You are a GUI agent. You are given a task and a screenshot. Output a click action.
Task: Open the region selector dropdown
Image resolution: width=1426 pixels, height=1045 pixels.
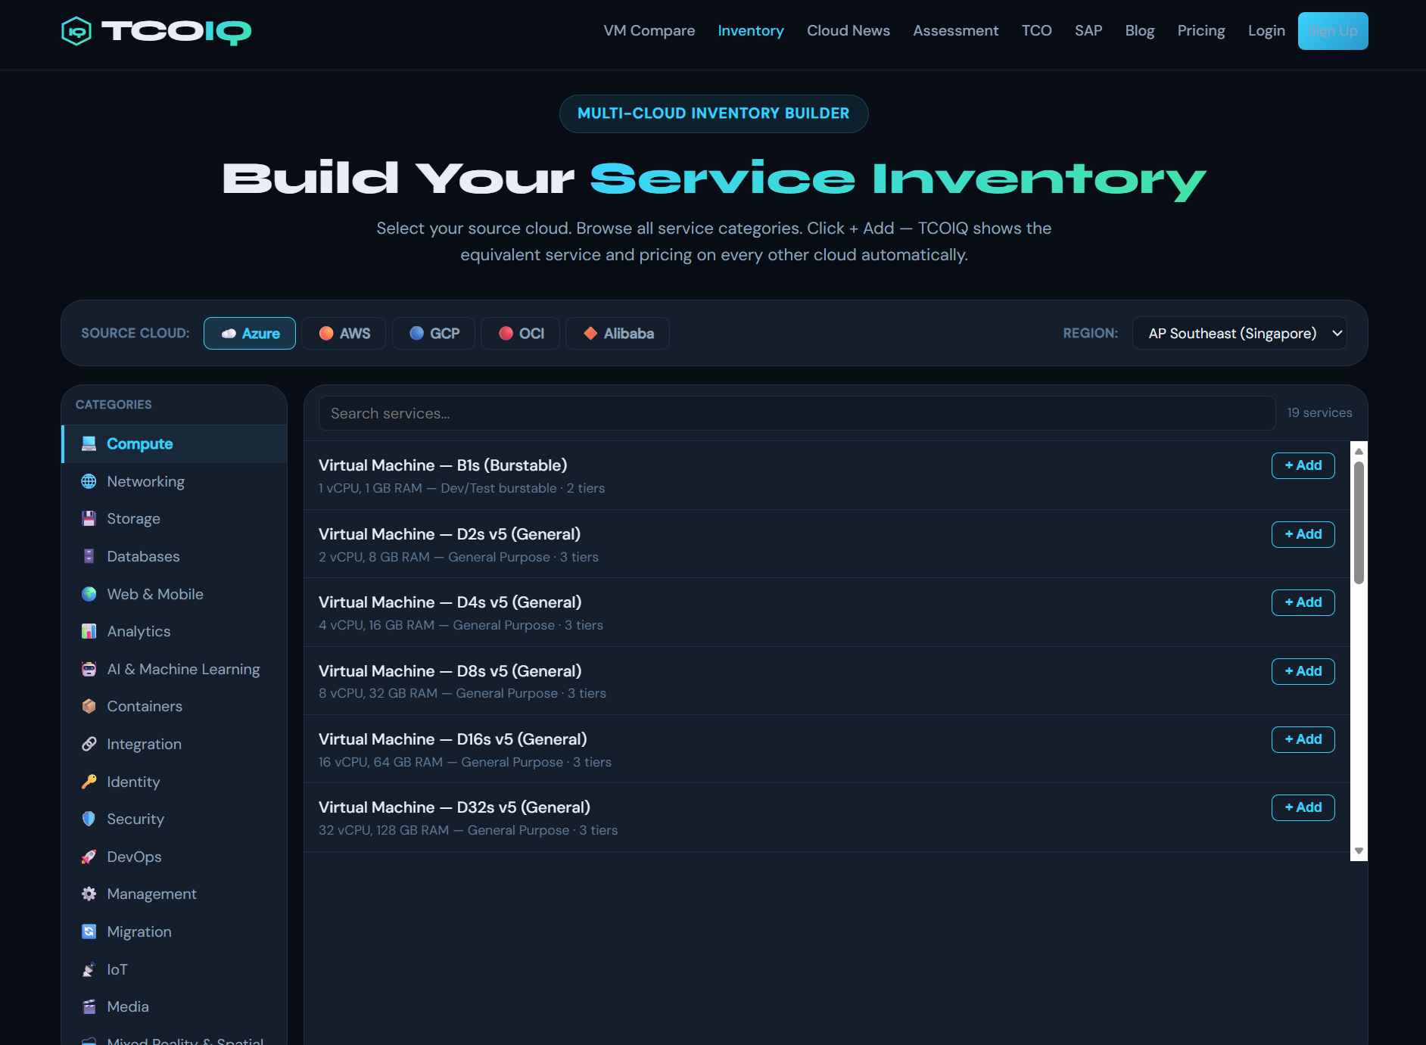(x=1239, y=333)
